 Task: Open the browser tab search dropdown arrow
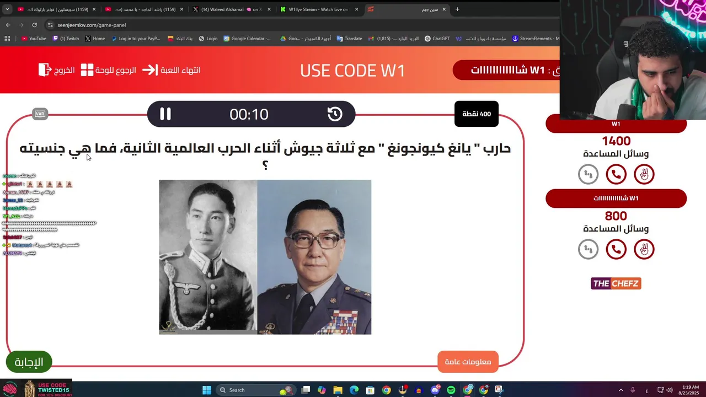tap(6, 9)
